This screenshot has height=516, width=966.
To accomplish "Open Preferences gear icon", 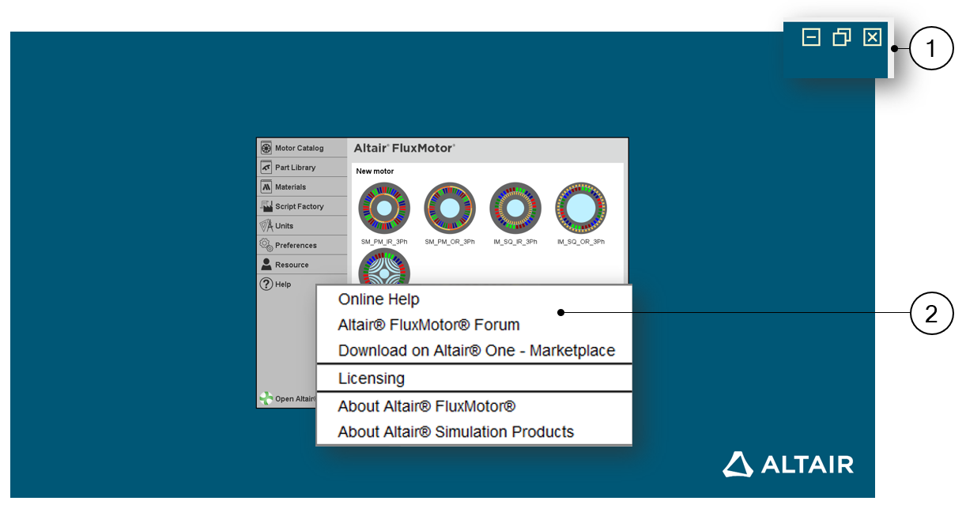I will [266, 245].
